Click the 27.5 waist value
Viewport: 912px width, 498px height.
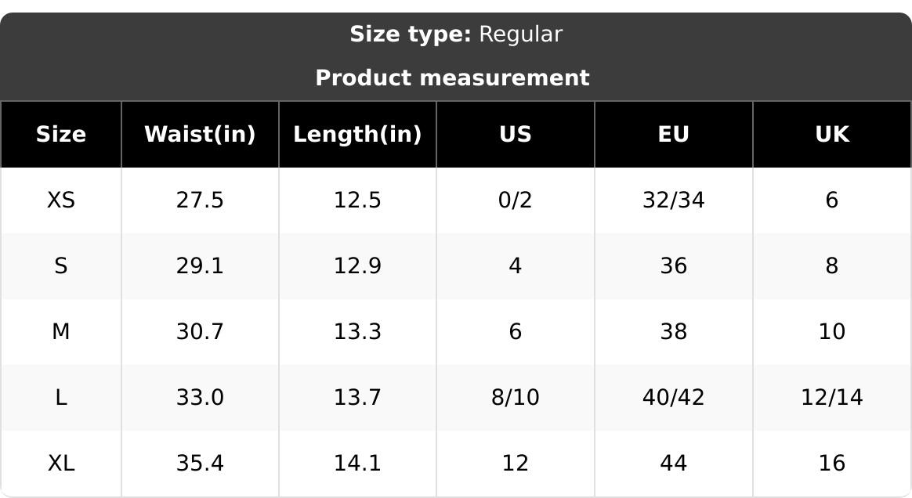[x=200, y=200]
